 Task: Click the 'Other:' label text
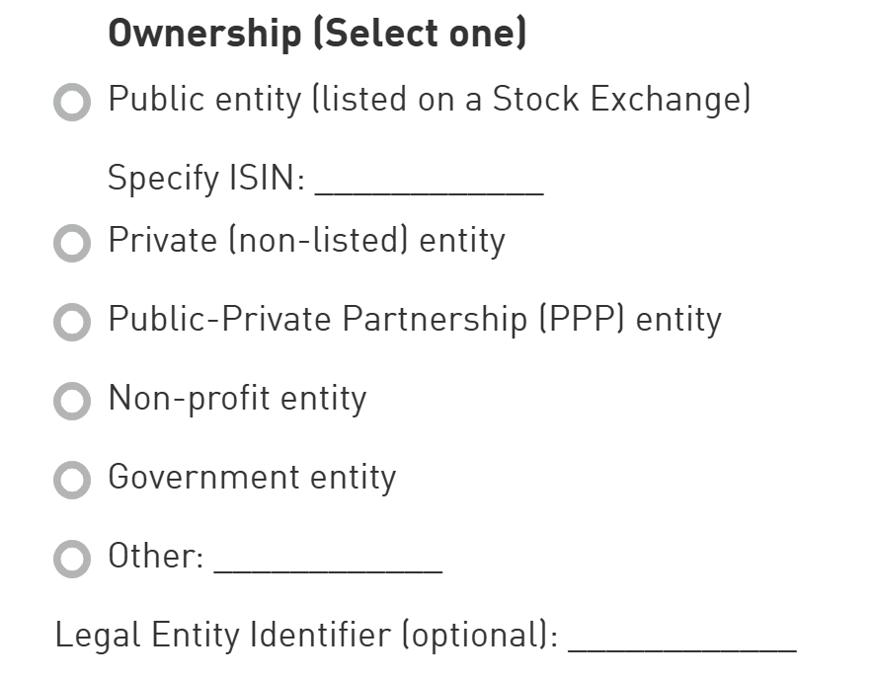[156, 557]
